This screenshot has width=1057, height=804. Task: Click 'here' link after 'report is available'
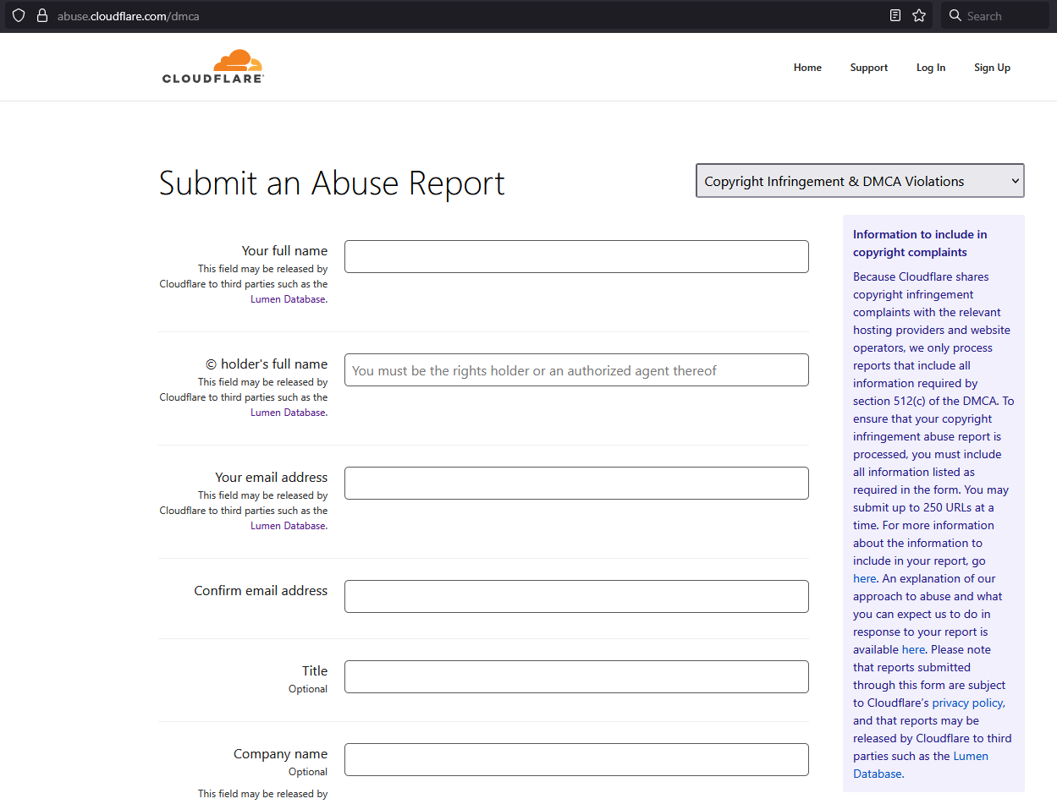(913, 649)
